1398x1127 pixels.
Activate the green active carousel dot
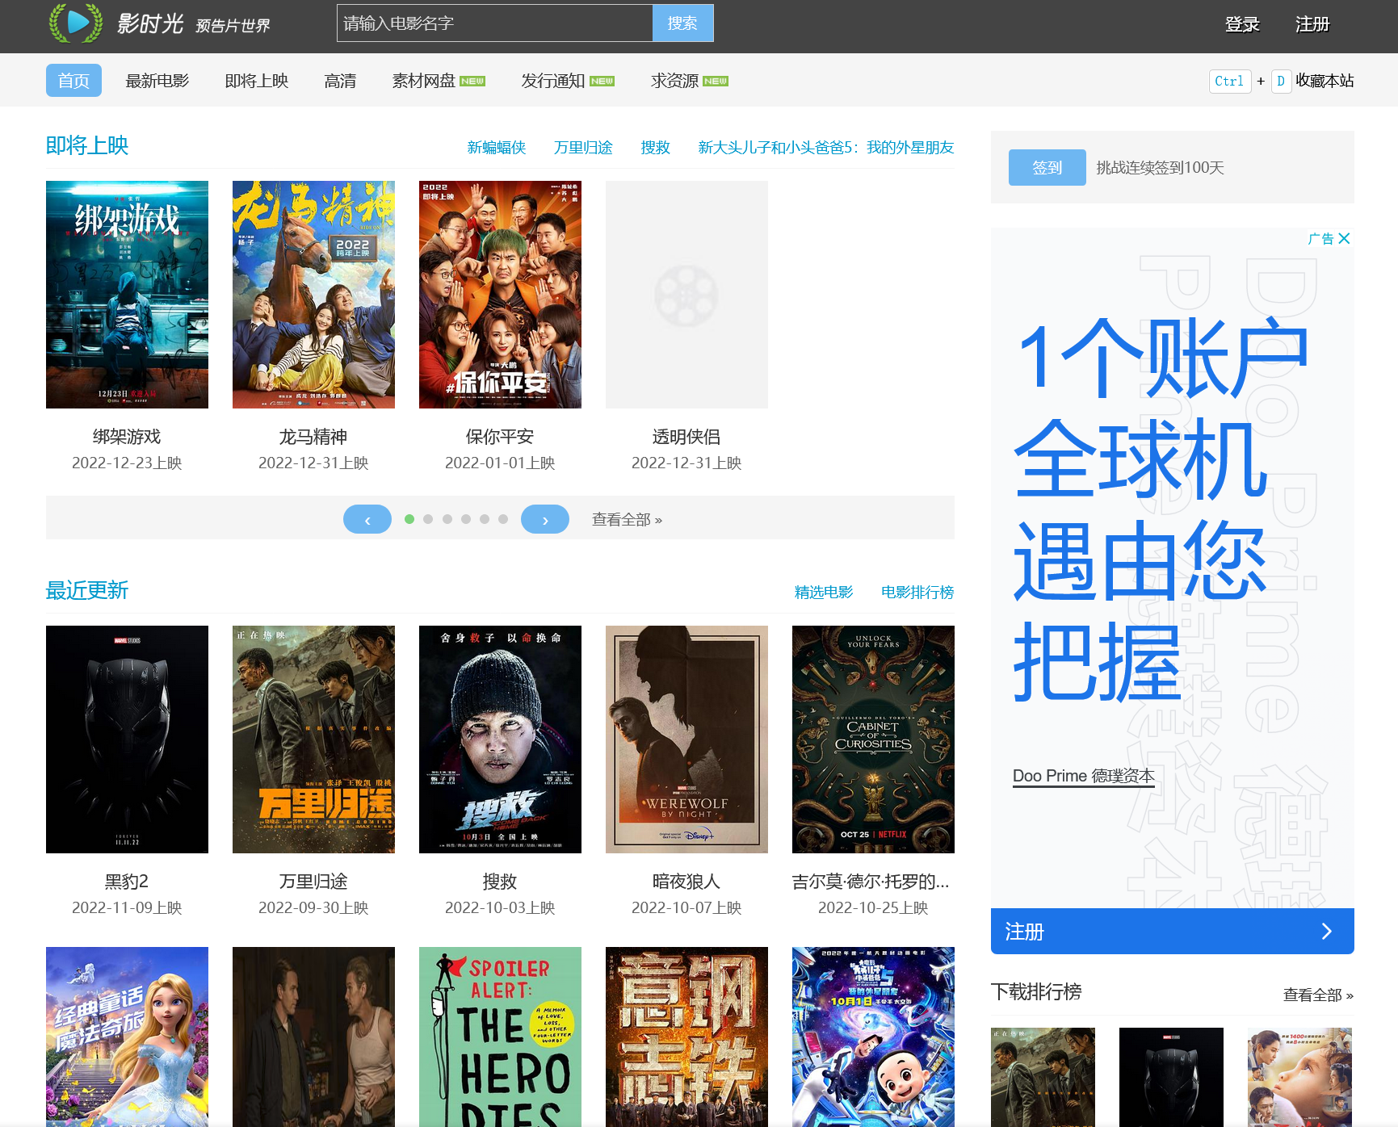click(x=409, y=519)
